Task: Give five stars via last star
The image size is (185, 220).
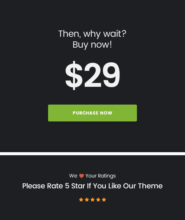Action: coord(104,200)
